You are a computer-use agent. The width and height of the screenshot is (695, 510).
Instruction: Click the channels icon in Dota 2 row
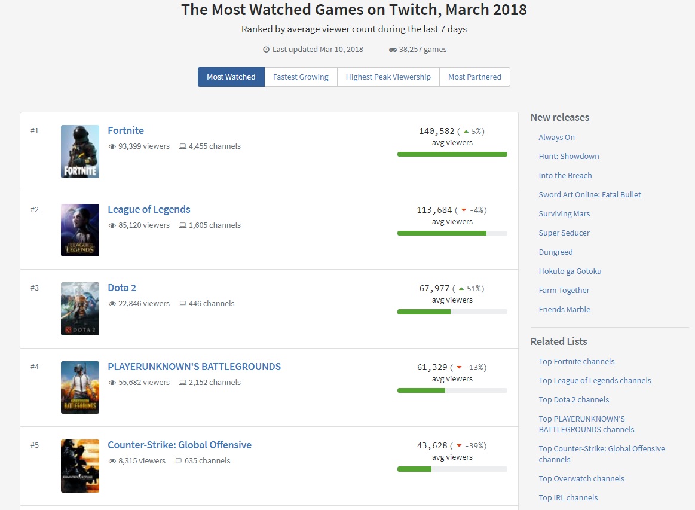pos(183,304)
